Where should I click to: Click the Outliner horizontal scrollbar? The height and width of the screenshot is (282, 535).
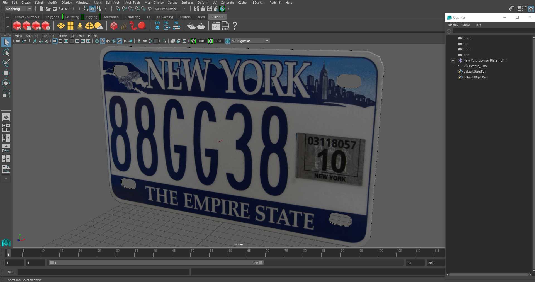pos(489,275)
